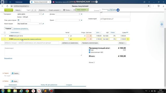
Task: Toggle the select-all checkbox in table header
Action: 5,33
